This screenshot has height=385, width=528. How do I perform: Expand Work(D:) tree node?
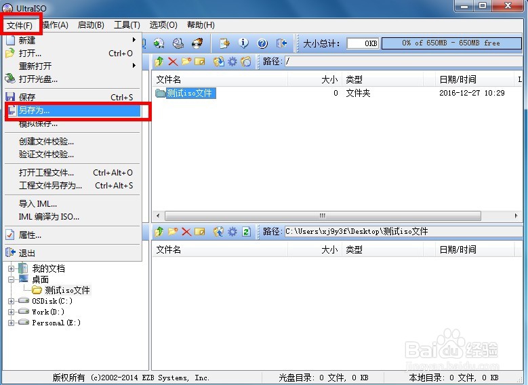(x=11, y=312)
